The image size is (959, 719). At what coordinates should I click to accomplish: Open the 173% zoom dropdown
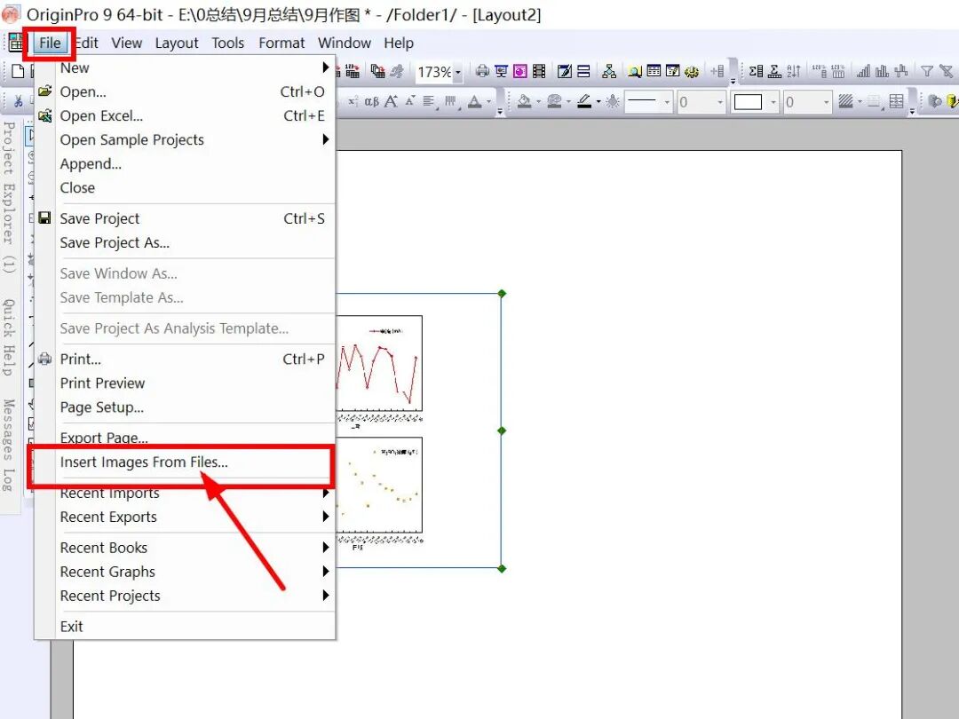click(458, 72)
